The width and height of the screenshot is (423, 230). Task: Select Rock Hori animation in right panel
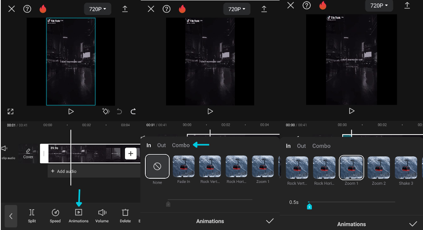(324, 171)
